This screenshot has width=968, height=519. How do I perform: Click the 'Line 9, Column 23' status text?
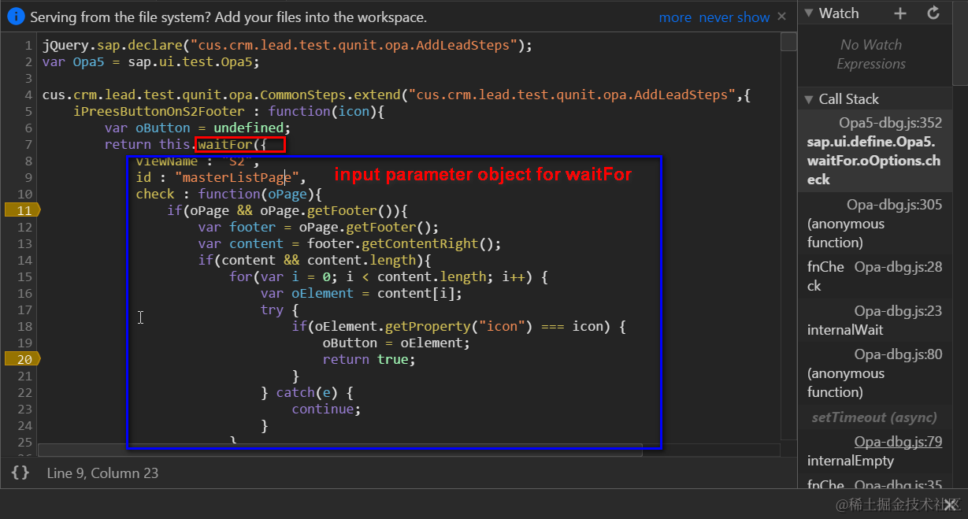(x=102, y=473)
